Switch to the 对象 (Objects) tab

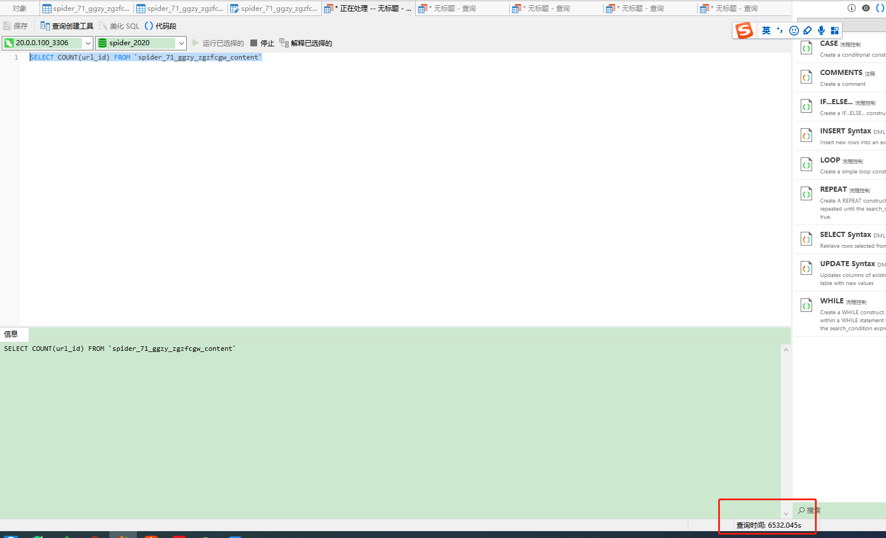coord(19,9)
